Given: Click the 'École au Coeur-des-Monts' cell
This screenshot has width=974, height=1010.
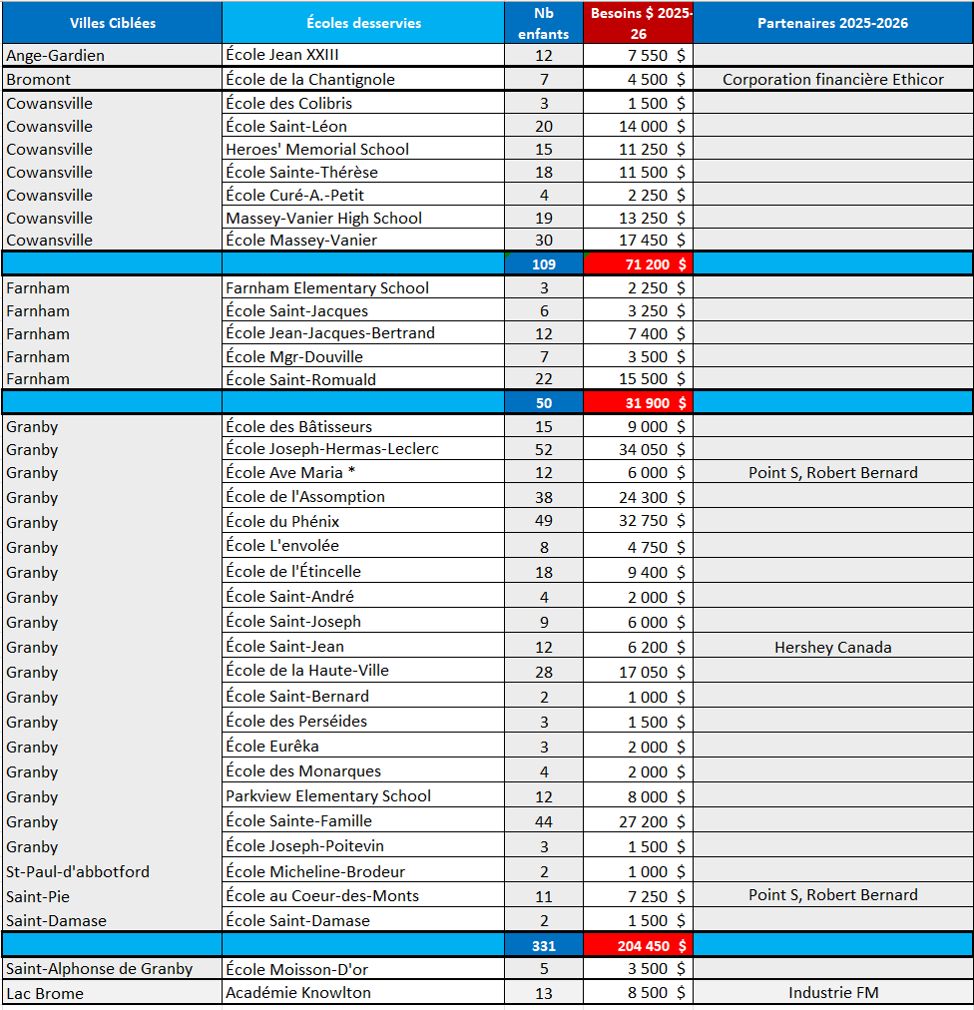Looking at the screenshot, I should click(x=363, y=896).
